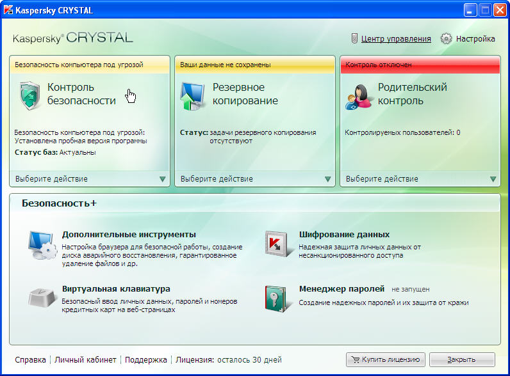This screenshot has height=376, width=510.
Task: Launch Виртуальная клавиатура
Action: click(x=116, y=288)
